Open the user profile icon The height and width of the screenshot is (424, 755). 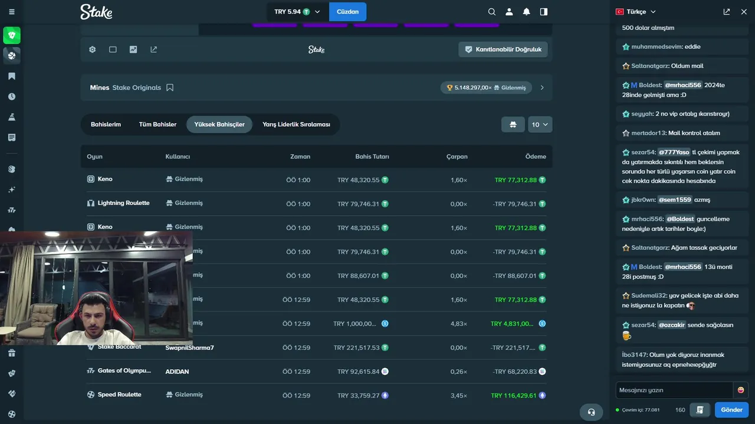(x=509, y=12)
